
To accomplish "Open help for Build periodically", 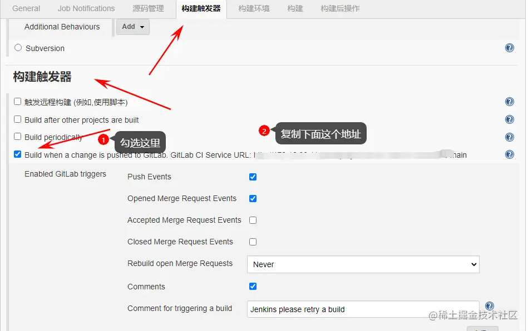I will pyautogui.click(x=510, y=137).
